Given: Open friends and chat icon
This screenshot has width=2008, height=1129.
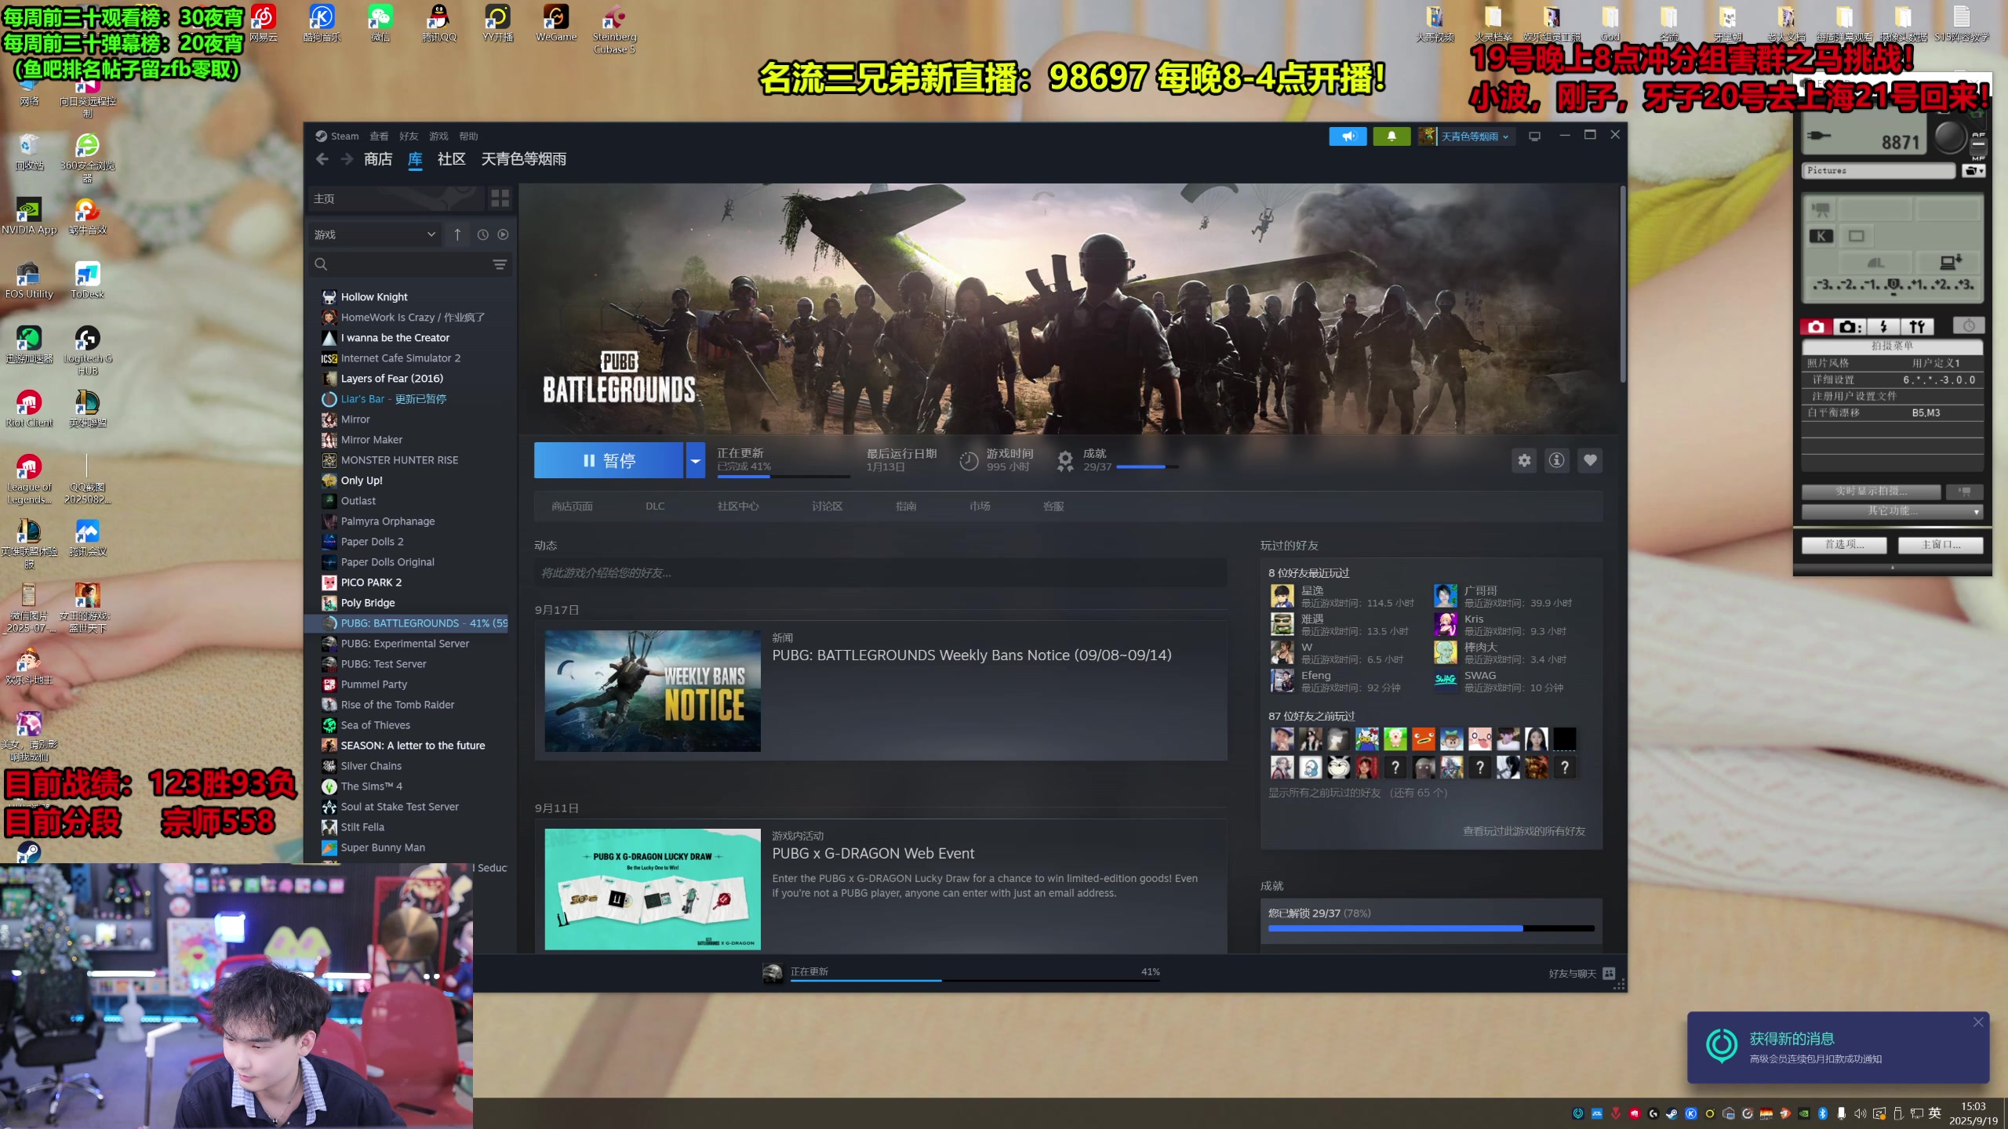Looking at the screenshot, I should [1609, 974].
